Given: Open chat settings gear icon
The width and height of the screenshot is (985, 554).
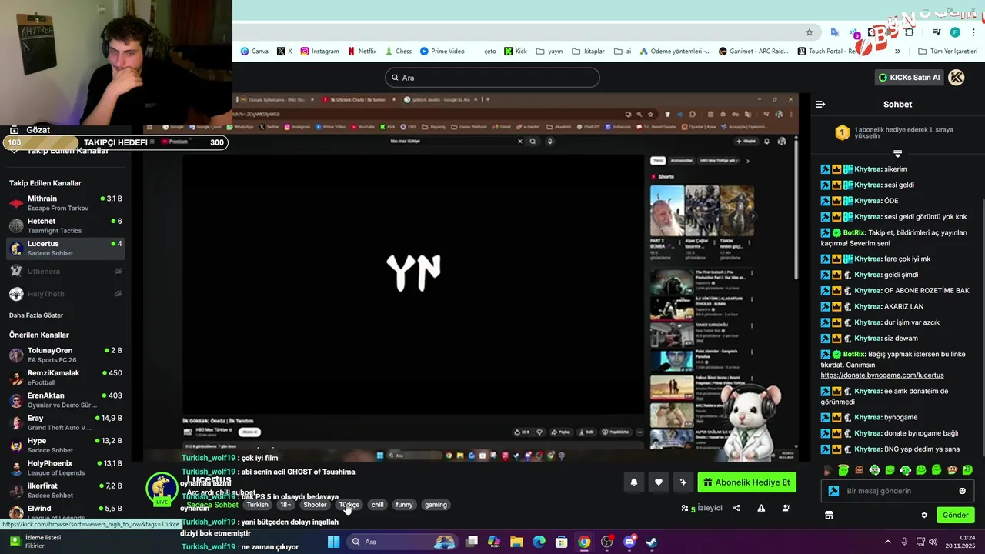Looking at the screenshot, I should coord(924,515).
